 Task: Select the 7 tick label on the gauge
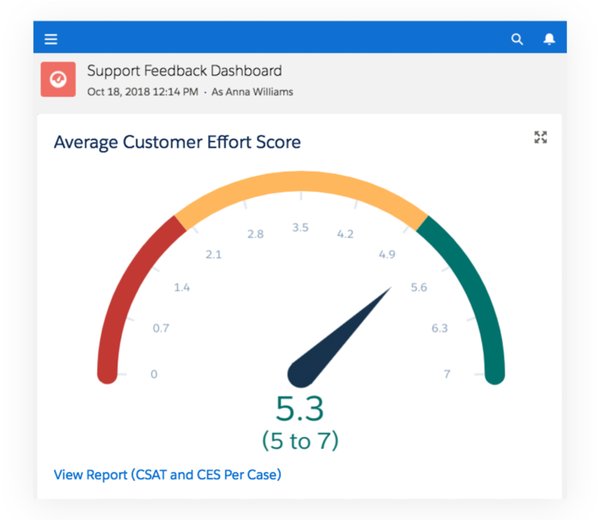(x=447, y=373)
